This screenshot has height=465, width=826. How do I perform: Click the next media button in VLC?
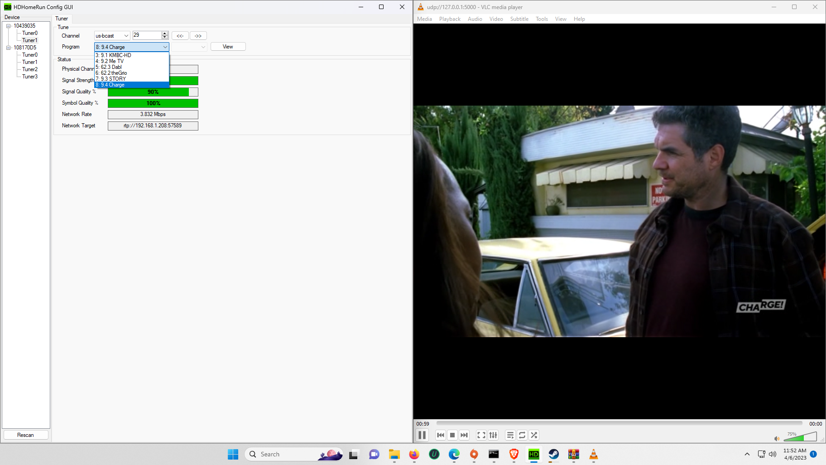[x=464, y=435]
